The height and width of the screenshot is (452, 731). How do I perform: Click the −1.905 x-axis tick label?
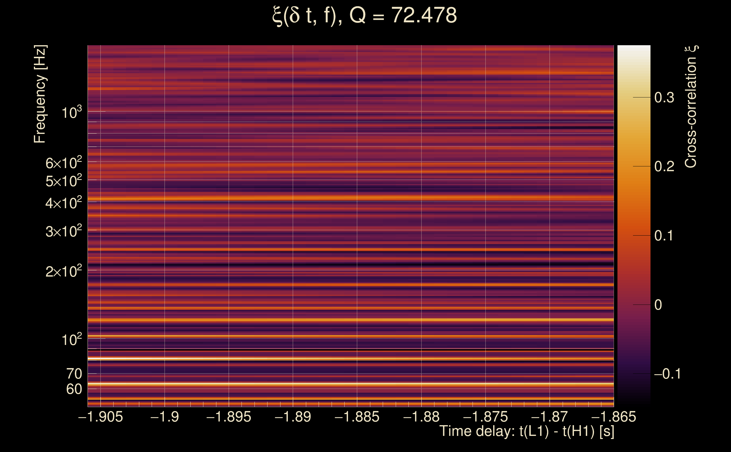[101, 417]
